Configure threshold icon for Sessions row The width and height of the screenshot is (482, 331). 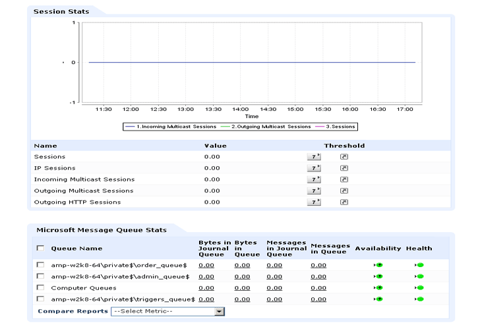click(344, 157)
